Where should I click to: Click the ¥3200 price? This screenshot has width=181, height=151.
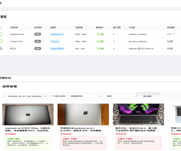click(x=121, y=134)
